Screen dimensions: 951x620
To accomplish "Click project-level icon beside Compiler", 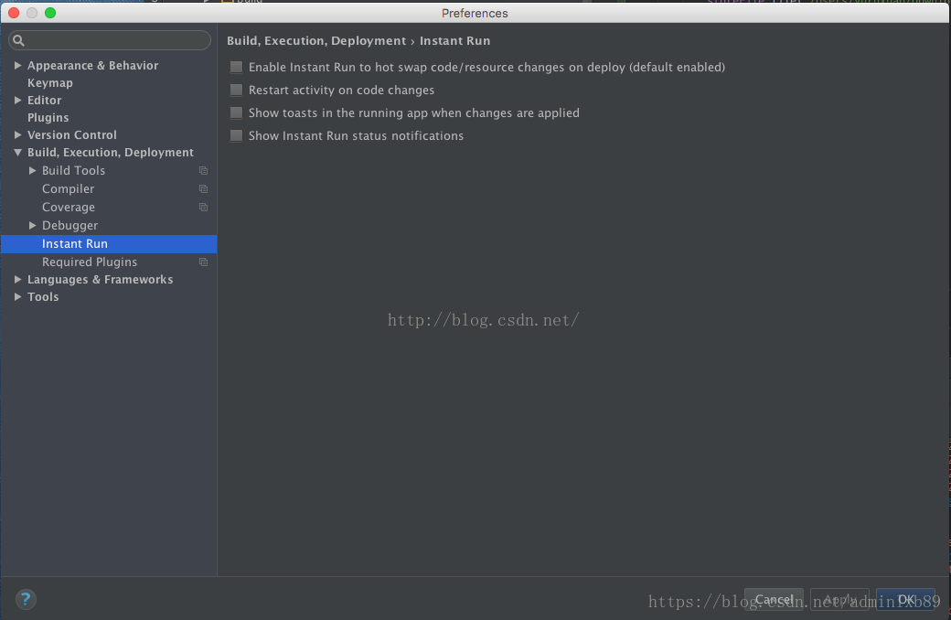I will pos(204,189).
